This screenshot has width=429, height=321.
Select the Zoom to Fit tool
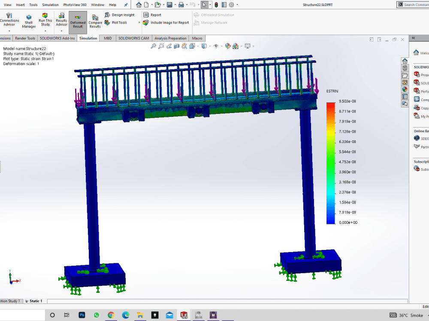click(x=153, y=46)
